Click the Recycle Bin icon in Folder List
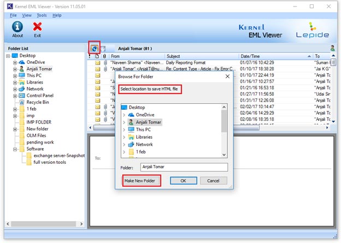This screenshot has width=341, height=243. [22, 102]
